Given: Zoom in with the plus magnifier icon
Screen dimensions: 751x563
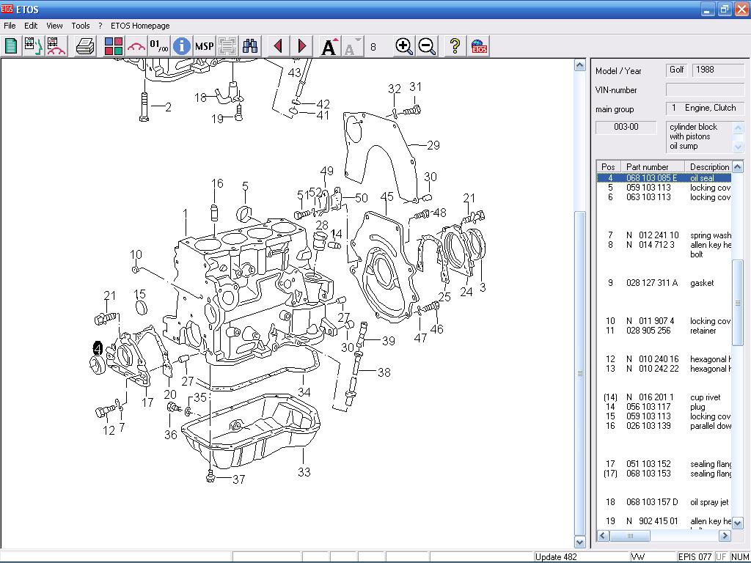Looking at the screenshot, I should 404,46.
